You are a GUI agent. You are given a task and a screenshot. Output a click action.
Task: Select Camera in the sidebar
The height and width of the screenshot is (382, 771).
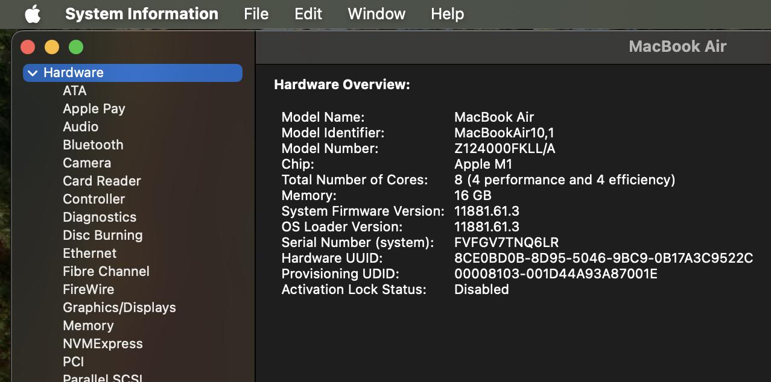pyautogui.click(x=87, y=163)
